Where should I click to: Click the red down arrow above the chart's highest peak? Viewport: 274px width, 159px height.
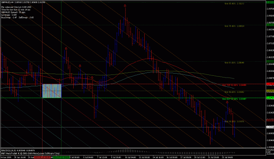point(125,6)
